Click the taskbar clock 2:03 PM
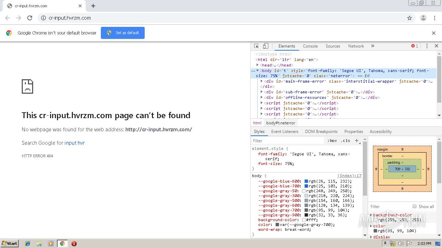Screen dimensions: 442x248 coord(424,244)
